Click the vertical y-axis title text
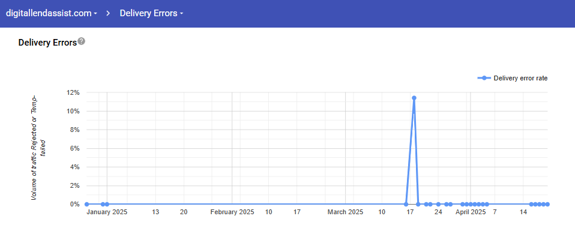Screen dimensions: 575x237 click(x=38, y=148)
